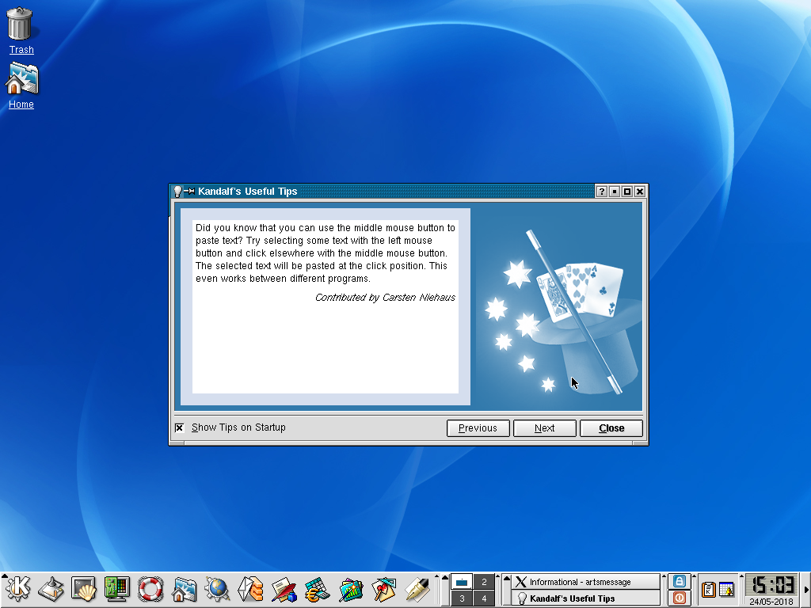The image size is (811, 608).
Task: Open the KOrganizer reminder tray icon
Action: (727, 589)
